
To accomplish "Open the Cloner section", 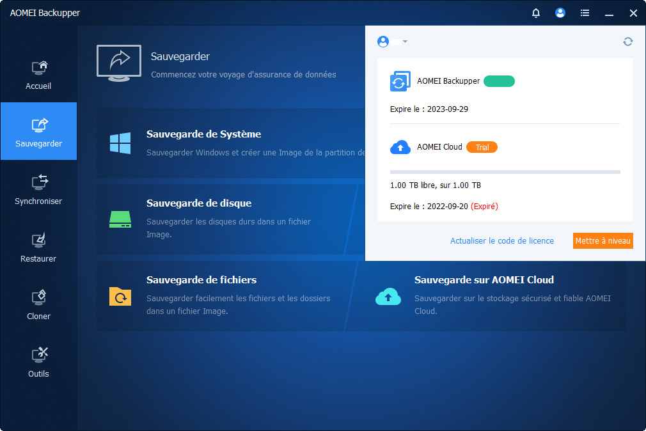I will coord(38,305).
